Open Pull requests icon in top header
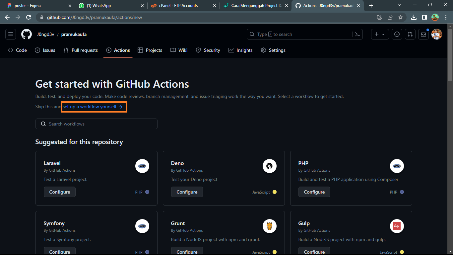Viewport: 453px width, 255px height. 410,34
